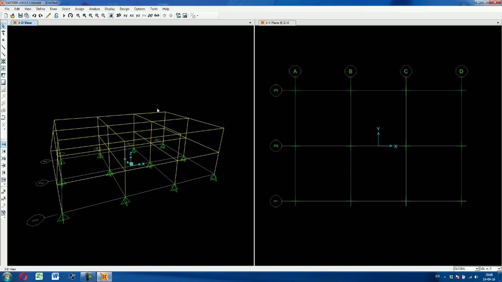
Task: Toggle snap to lines and edges
Action: pos(4,172)
